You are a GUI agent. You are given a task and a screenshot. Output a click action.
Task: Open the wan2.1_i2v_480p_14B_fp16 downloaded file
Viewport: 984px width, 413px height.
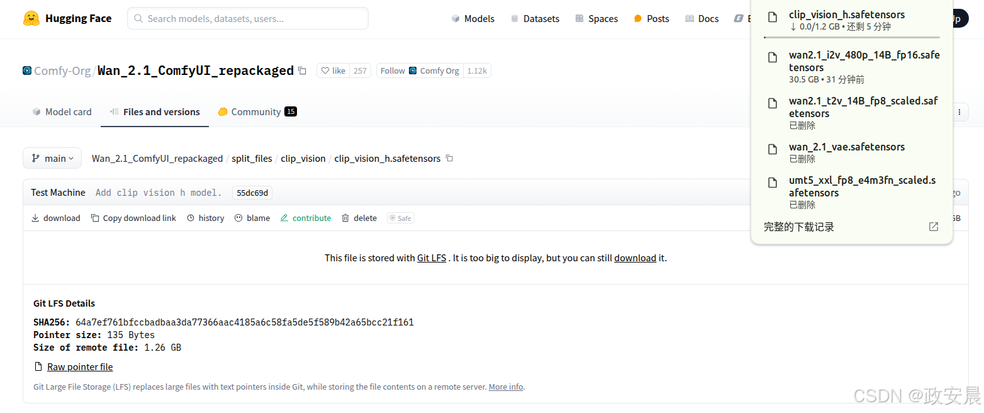click(852, 67)
